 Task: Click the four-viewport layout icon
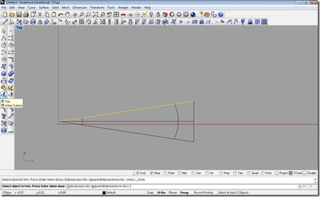[116, 14]
